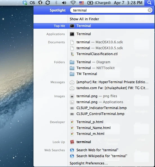Open the volume control menu
The image size is (155, 167).
click(x=64, y=3)
